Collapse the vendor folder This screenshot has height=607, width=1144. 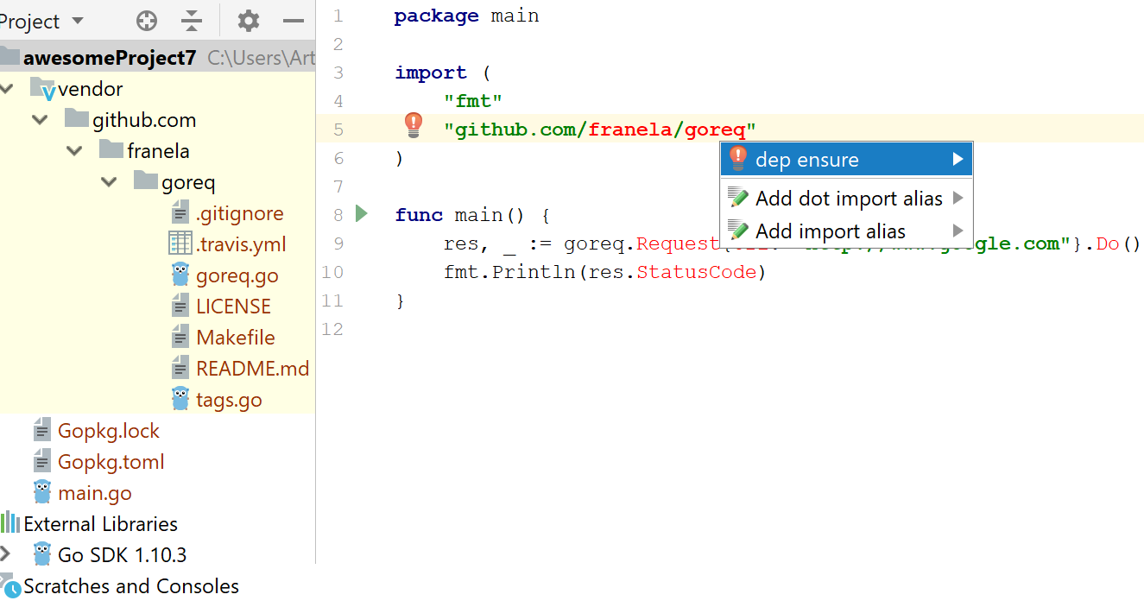pos(7,89)
